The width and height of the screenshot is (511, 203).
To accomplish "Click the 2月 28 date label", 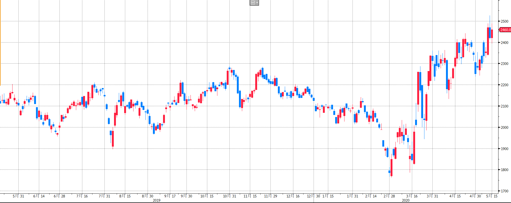I will click(389, 196).
